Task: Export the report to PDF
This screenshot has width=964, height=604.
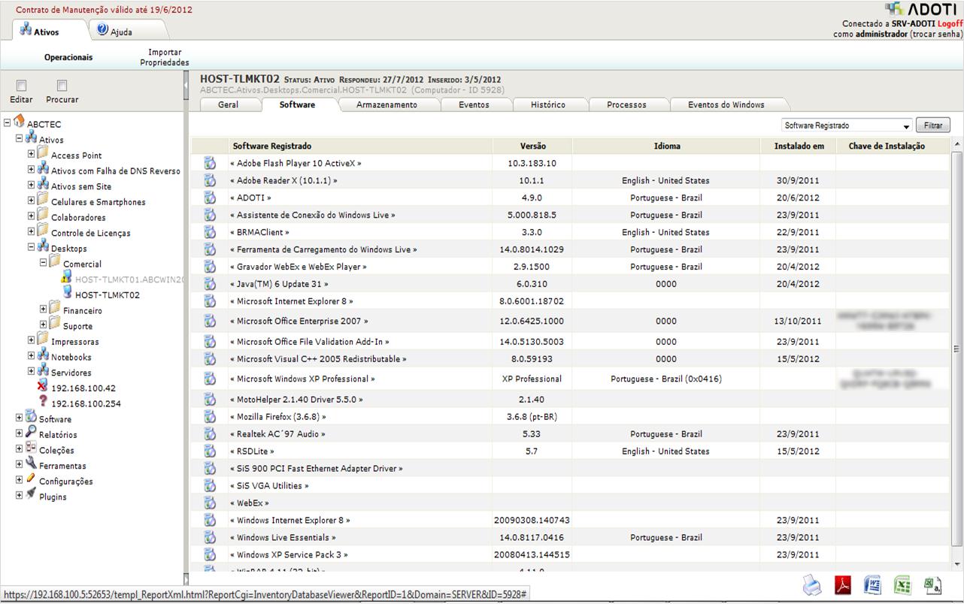Action: [843, 585]
